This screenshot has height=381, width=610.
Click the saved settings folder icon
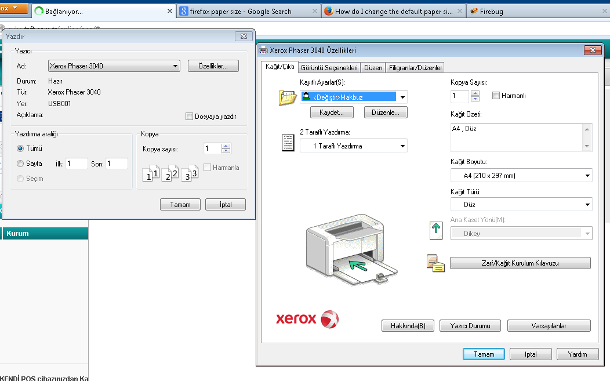(x=288, y=97)
